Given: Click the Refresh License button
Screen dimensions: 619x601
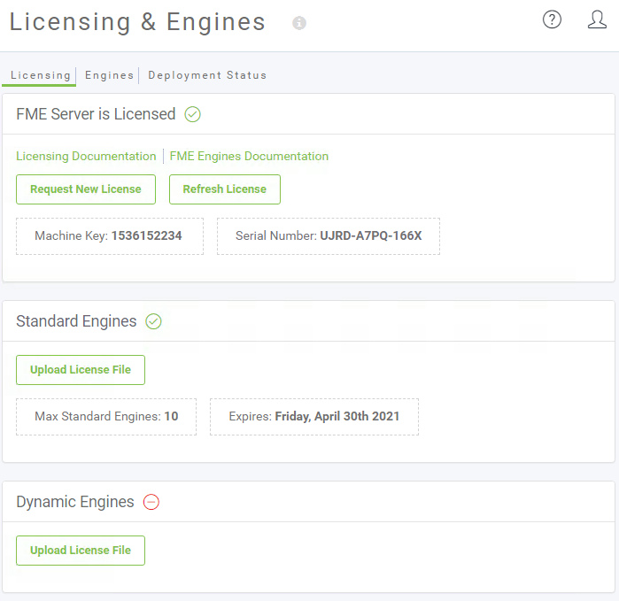Looking at the screenshot, I should pyautogui.click(x=225, y=189).
